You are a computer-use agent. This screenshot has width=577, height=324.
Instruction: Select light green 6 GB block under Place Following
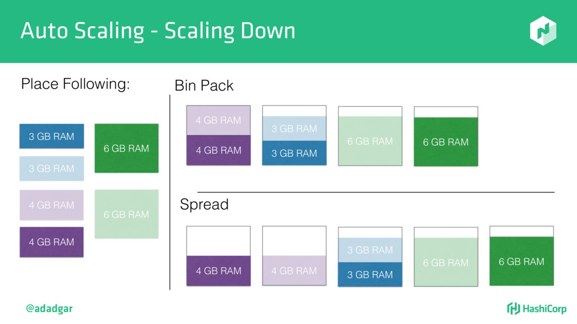(126, 214)
